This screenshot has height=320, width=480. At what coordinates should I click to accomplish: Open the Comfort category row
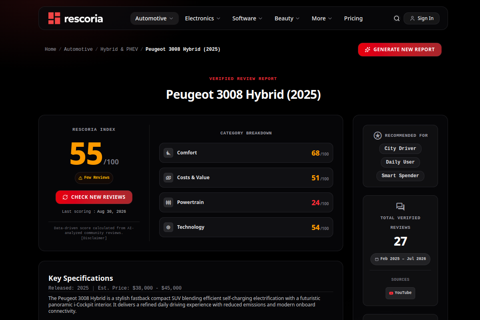pyautogui.click(x=246, y=153)
